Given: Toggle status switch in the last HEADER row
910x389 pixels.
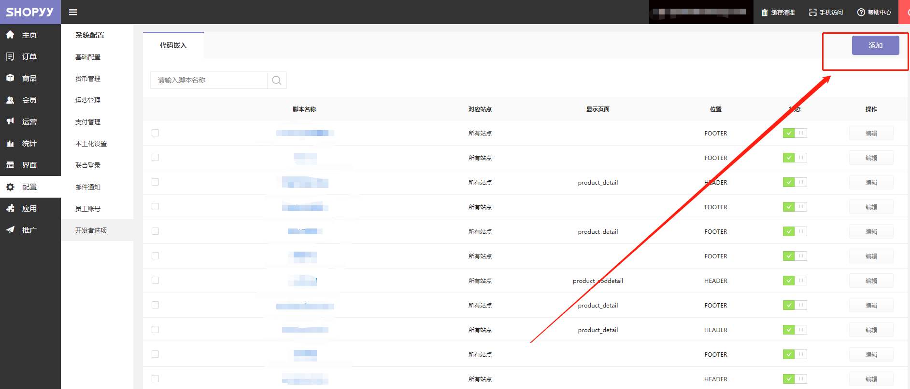Looking at the screenshot, I should [x=795, y=379].
